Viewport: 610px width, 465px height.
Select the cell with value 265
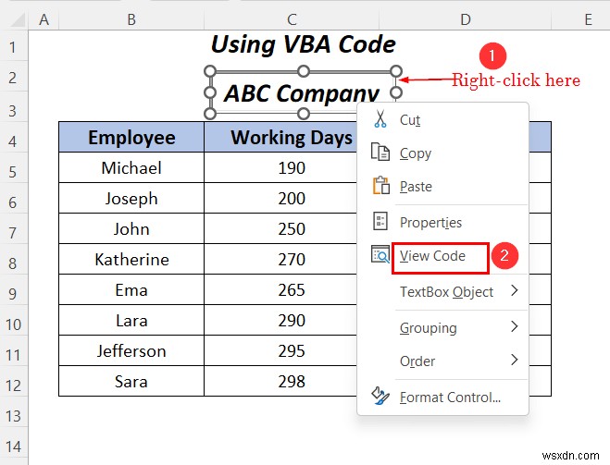(x=280, y=289)
